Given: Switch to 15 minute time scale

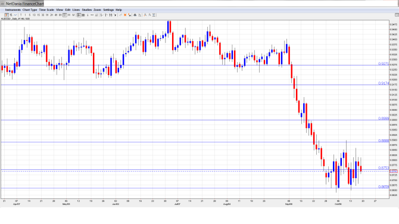Looking at the screenshot, I should click(39, 15).
